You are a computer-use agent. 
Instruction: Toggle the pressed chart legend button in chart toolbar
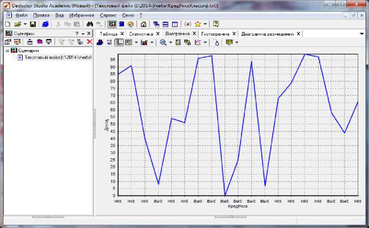click(x=118, y=42)
